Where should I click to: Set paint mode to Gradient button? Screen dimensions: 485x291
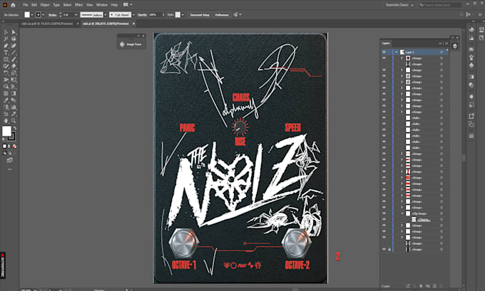(9, 147)
